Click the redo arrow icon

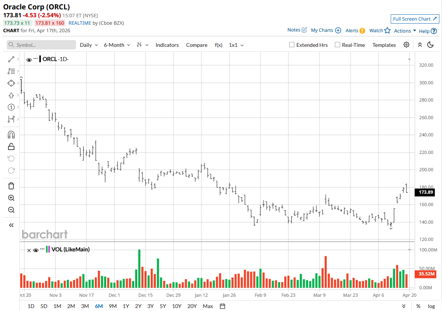coord(11,170)
